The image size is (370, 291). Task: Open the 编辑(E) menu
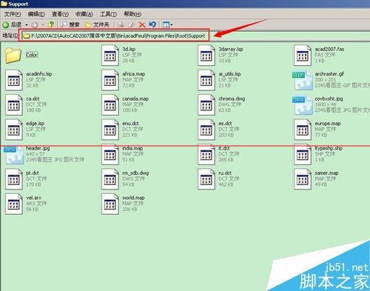click(36, 14)
